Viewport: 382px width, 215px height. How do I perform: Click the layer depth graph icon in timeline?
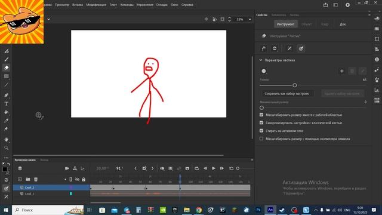83,168
